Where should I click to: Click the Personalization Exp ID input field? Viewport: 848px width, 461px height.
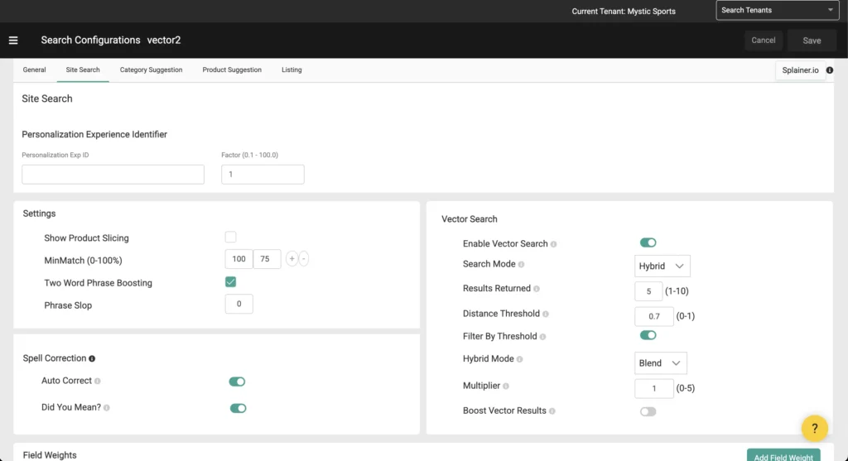tap(113, 175)
